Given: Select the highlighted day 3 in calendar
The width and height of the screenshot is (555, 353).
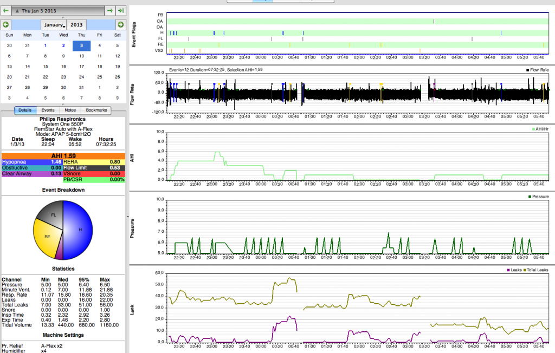Looking at the screenshot, I should (x=81, y=45).
